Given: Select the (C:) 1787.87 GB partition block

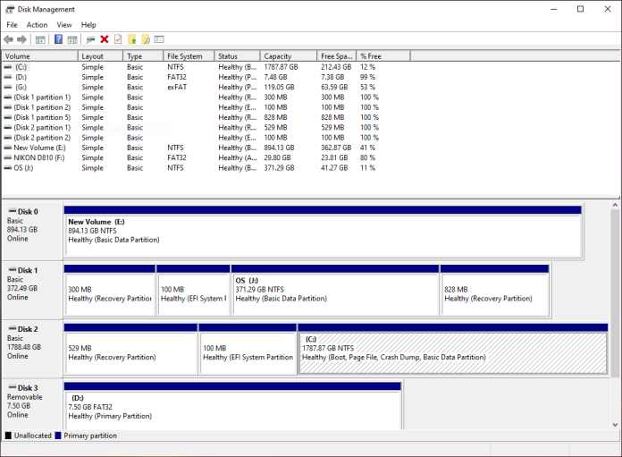Looking at the screenshot, I should pyautogui.click(x=452, y=349).
